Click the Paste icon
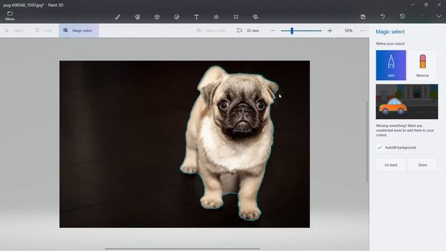Image resolution: width=446 pixels, height=251 pixels. [363, 17]
